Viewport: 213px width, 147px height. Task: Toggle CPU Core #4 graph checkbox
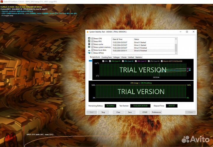[x=149, y=61]
